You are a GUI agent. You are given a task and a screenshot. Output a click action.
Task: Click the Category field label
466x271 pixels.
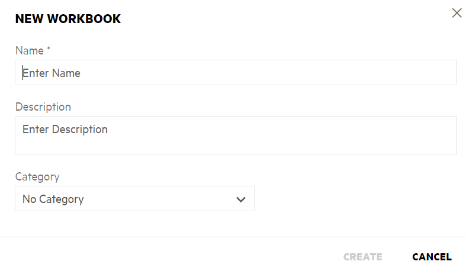(37, 177)
